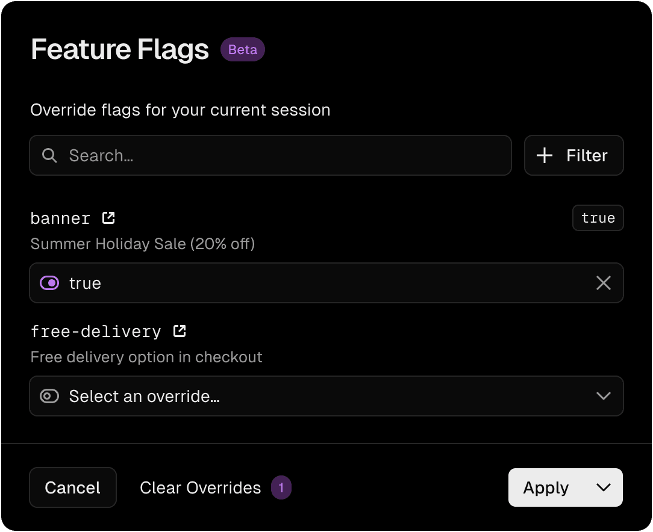Click the Beta badge next to Feature Flags

[243, 49]
